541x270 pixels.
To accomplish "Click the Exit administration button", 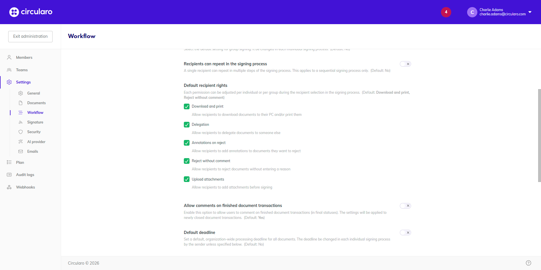I will click(30, 36).
